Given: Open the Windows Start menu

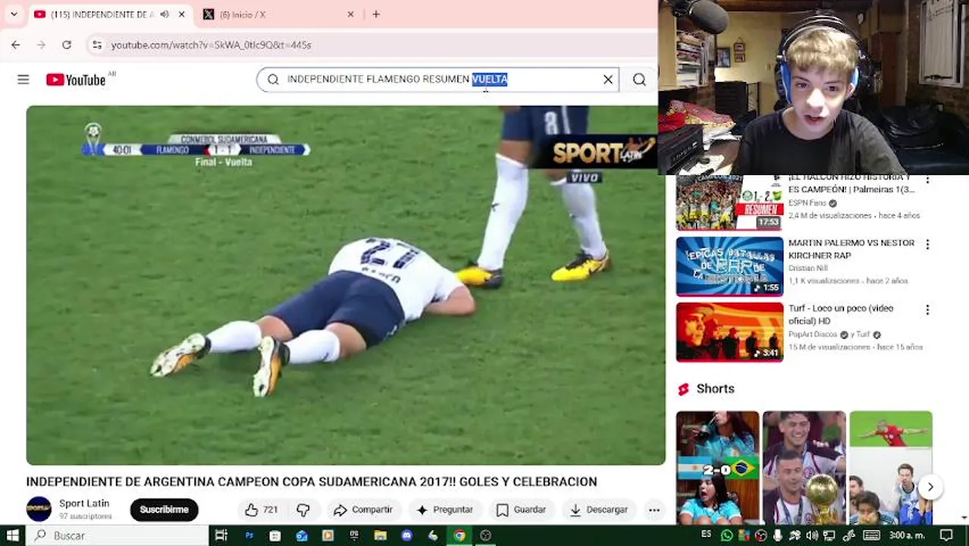Looking at the screenshot, I should [13, 535].
